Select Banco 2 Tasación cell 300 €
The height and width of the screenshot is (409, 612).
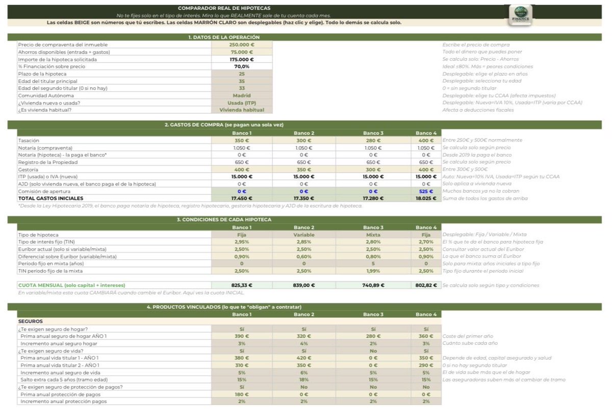point(304,140)
